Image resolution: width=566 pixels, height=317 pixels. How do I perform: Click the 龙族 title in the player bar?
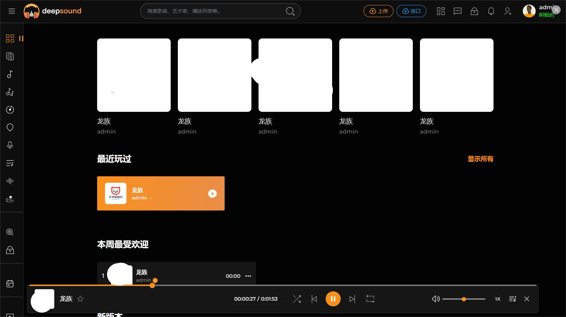pos(66,298)
